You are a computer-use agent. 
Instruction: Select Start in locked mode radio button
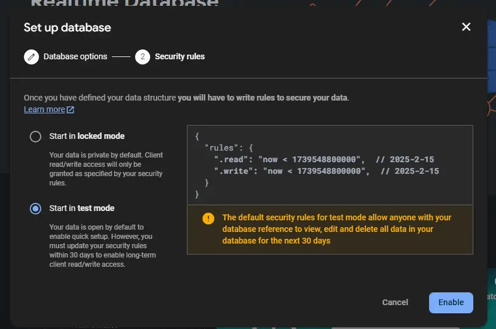tap(36, 137)
